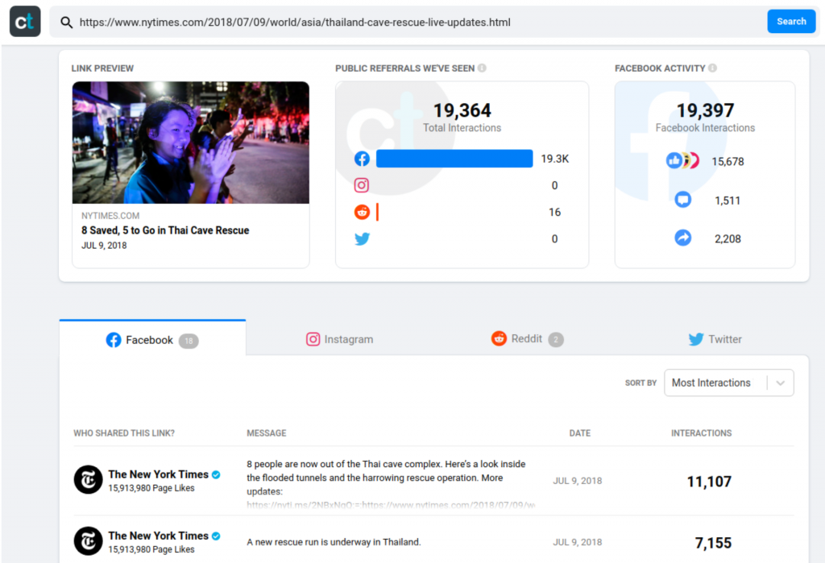Click the reactions count 15,678
The image size is (825, 563).
728,162
